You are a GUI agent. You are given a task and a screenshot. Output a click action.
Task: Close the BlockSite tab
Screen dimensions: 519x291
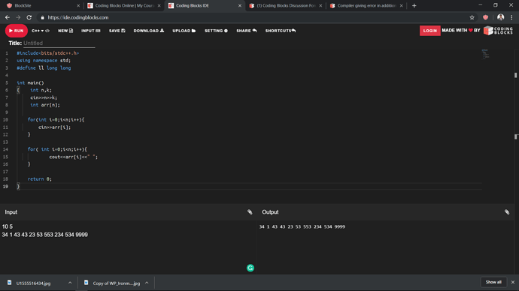tap(78, 5)
